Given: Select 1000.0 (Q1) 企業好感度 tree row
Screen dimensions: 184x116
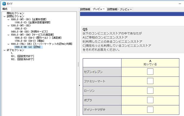Looking at the screenshot, I should point(29,19).
